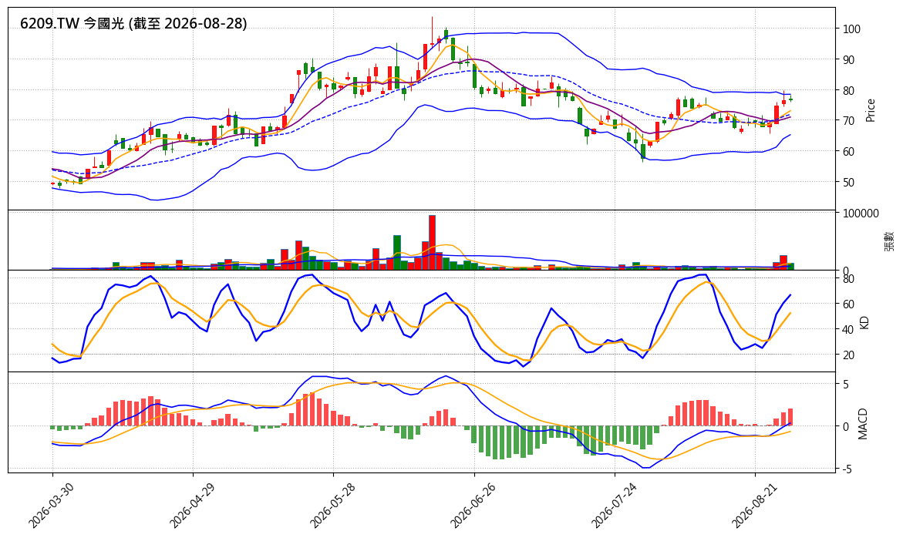Viewport: 903px width, 538px height.
Task: Click the tallest green volume bar
Action: click(397, 253)
